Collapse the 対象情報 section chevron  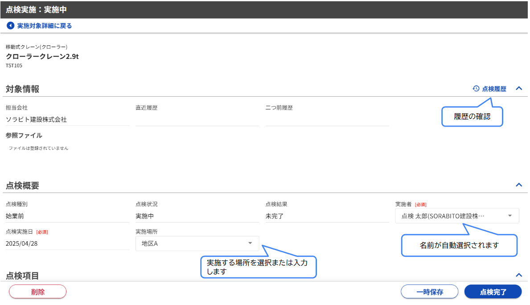(x=518, y=88)
